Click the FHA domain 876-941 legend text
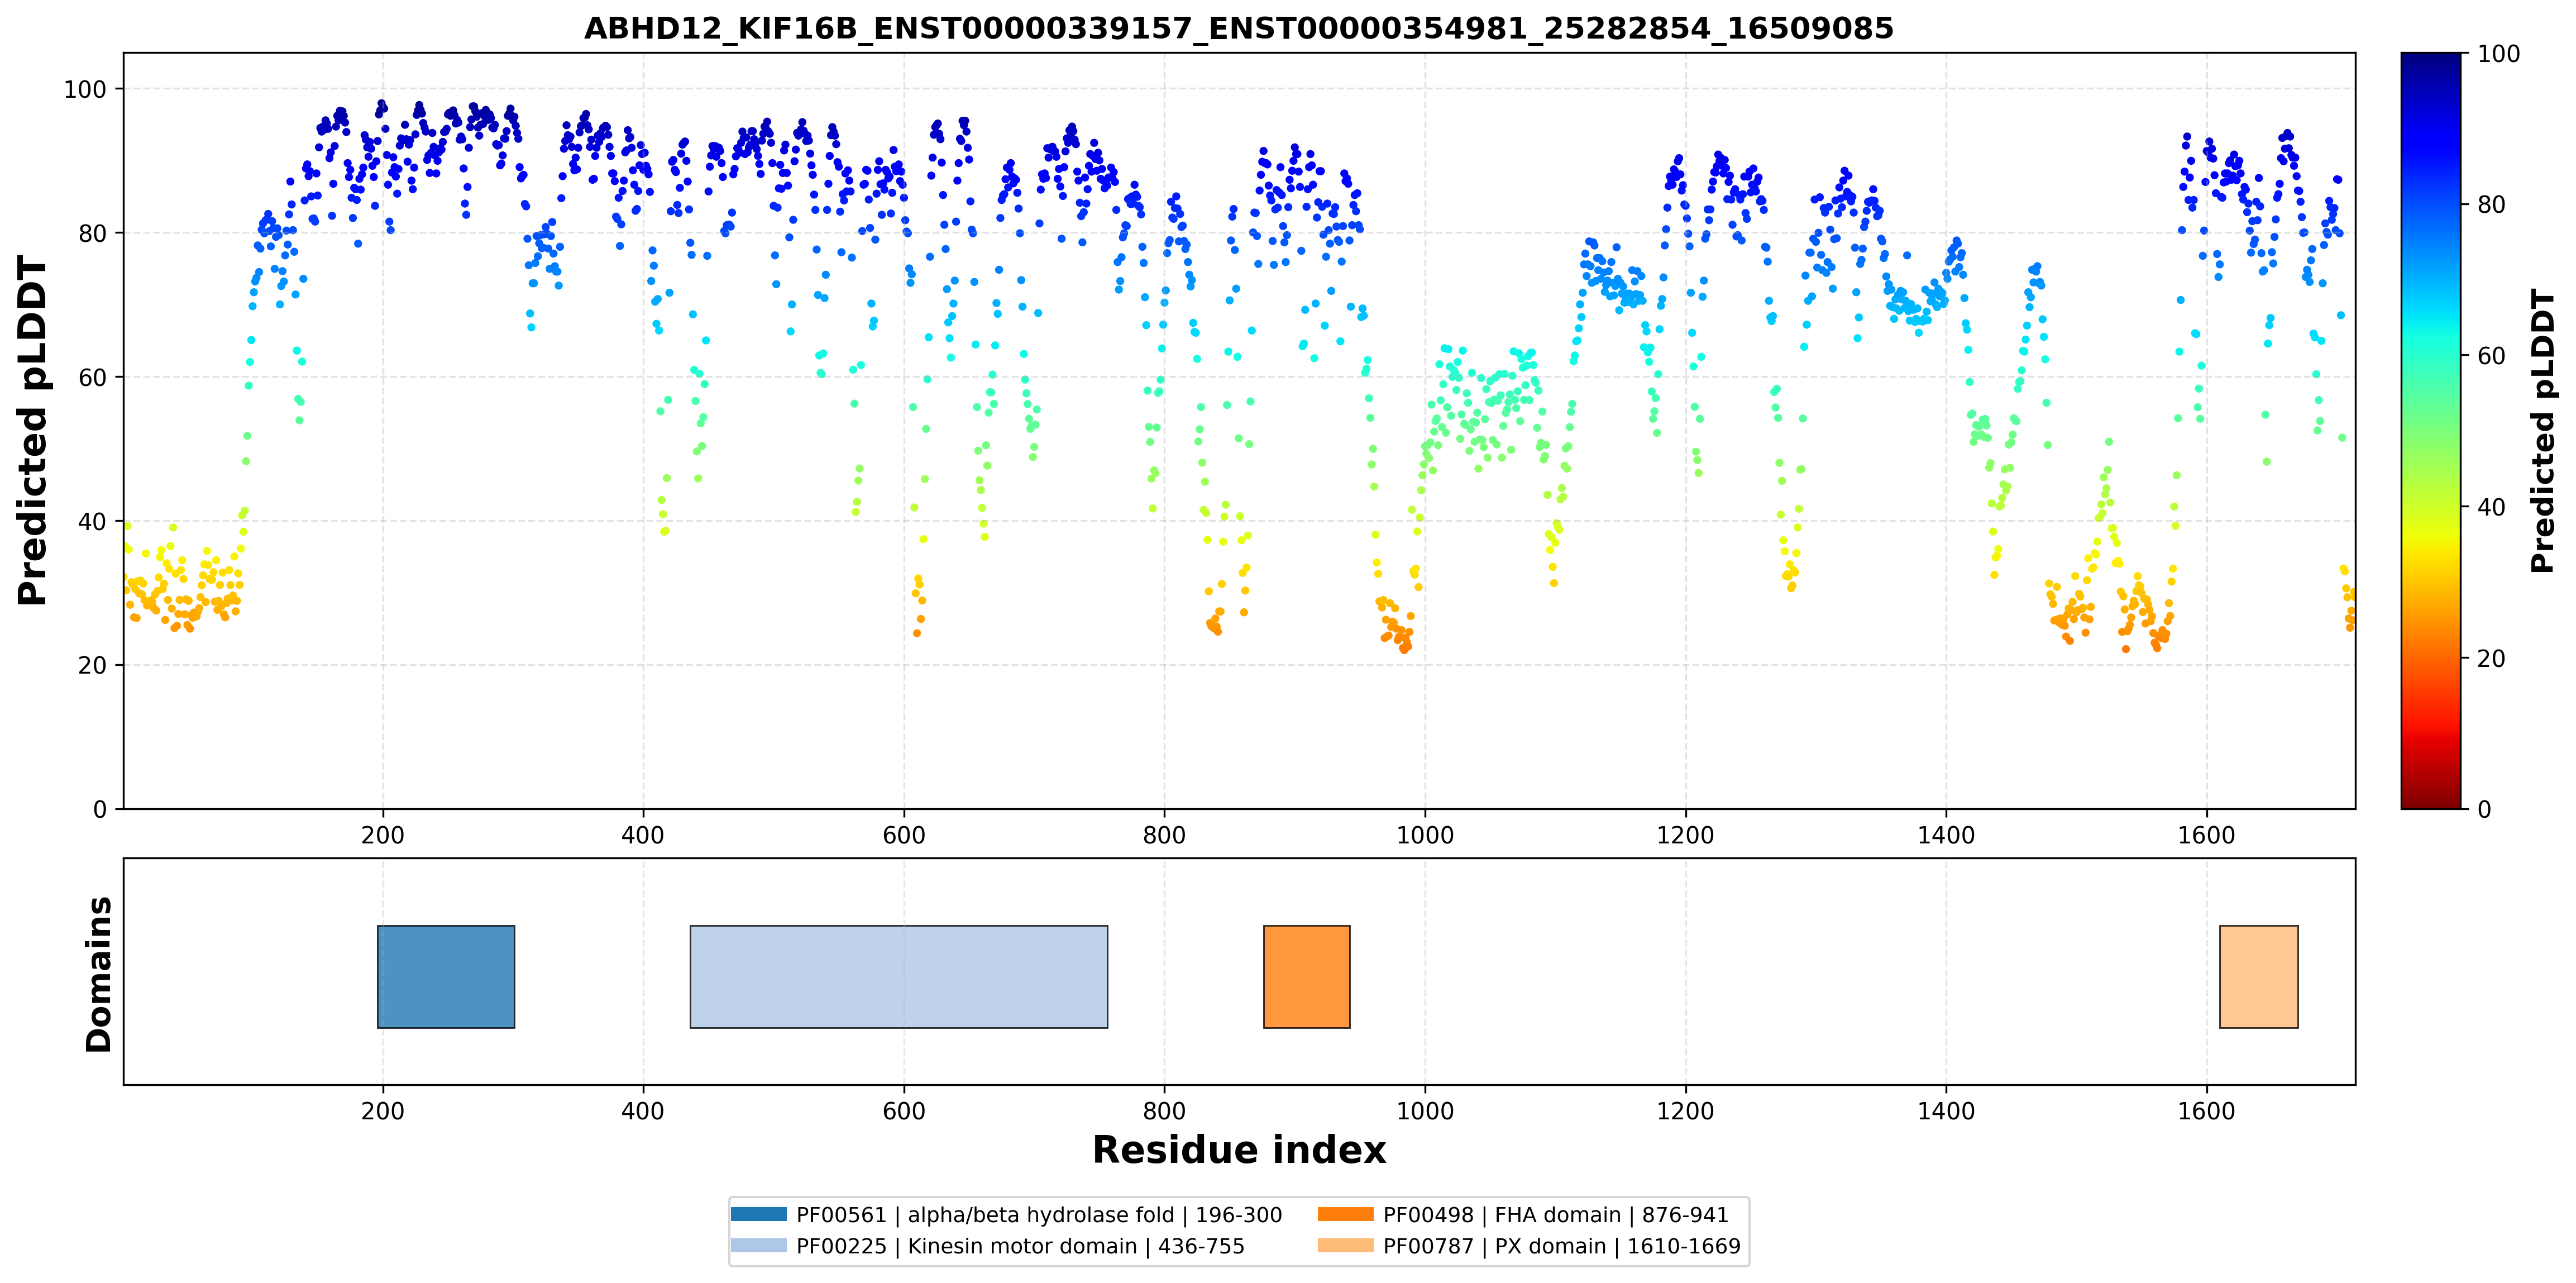The width and height of the screenshot is (2576, 1283). tap(1556, 1215)
